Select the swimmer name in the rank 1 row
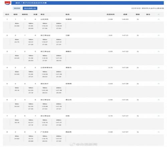The width and height of the screenshot is (167, 147). coord(68,19)
